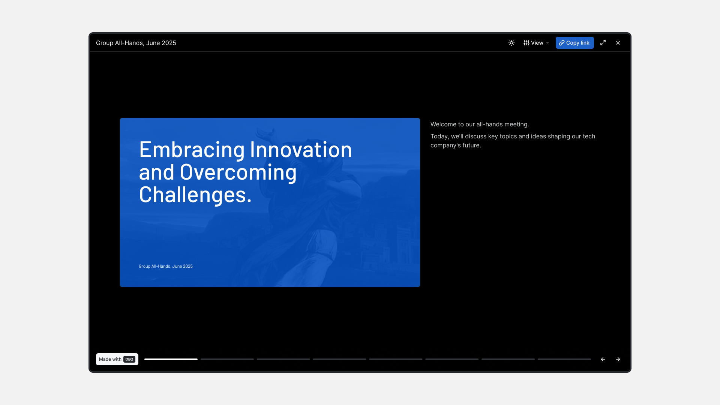Click the chain link icon in Copy link
Image resolution: width=720 pixels, height=405 pixels.
[562, 43]
